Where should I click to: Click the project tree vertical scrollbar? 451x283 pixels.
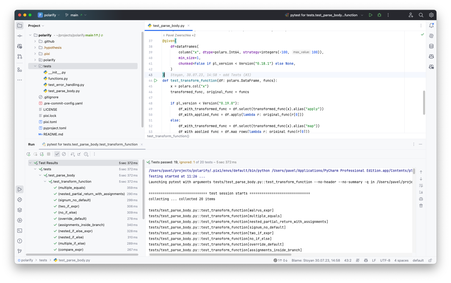142,79
